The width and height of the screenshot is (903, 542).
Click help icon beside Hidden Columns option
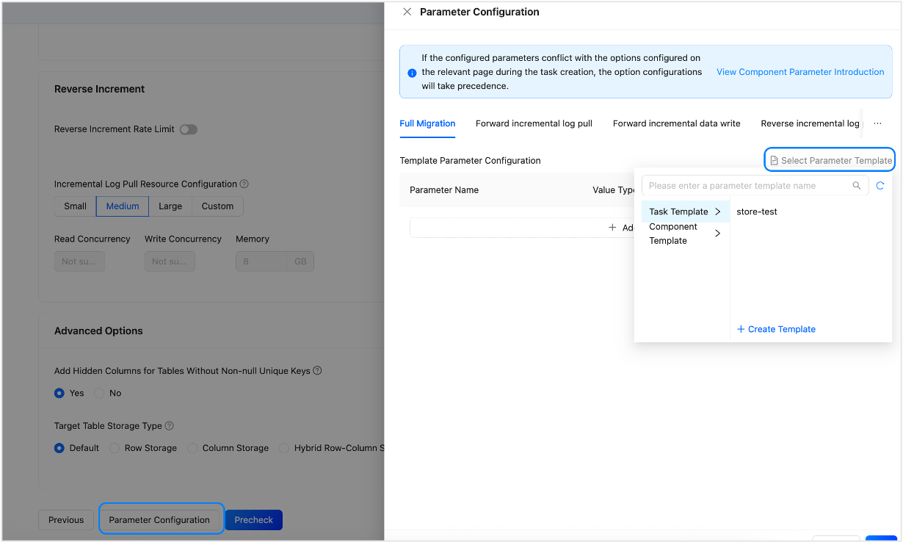point(318,371)
